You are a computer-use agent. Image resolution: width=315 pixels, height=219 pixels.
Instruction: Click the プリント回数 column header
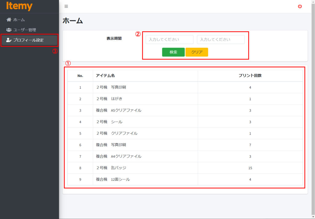[250, 75]
